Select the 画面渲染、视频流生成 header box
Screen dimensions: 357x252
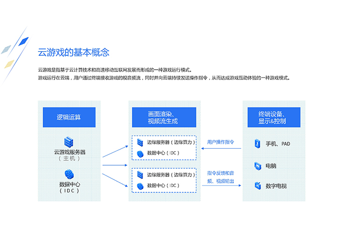pyautogui.click(x=164, y=117)
